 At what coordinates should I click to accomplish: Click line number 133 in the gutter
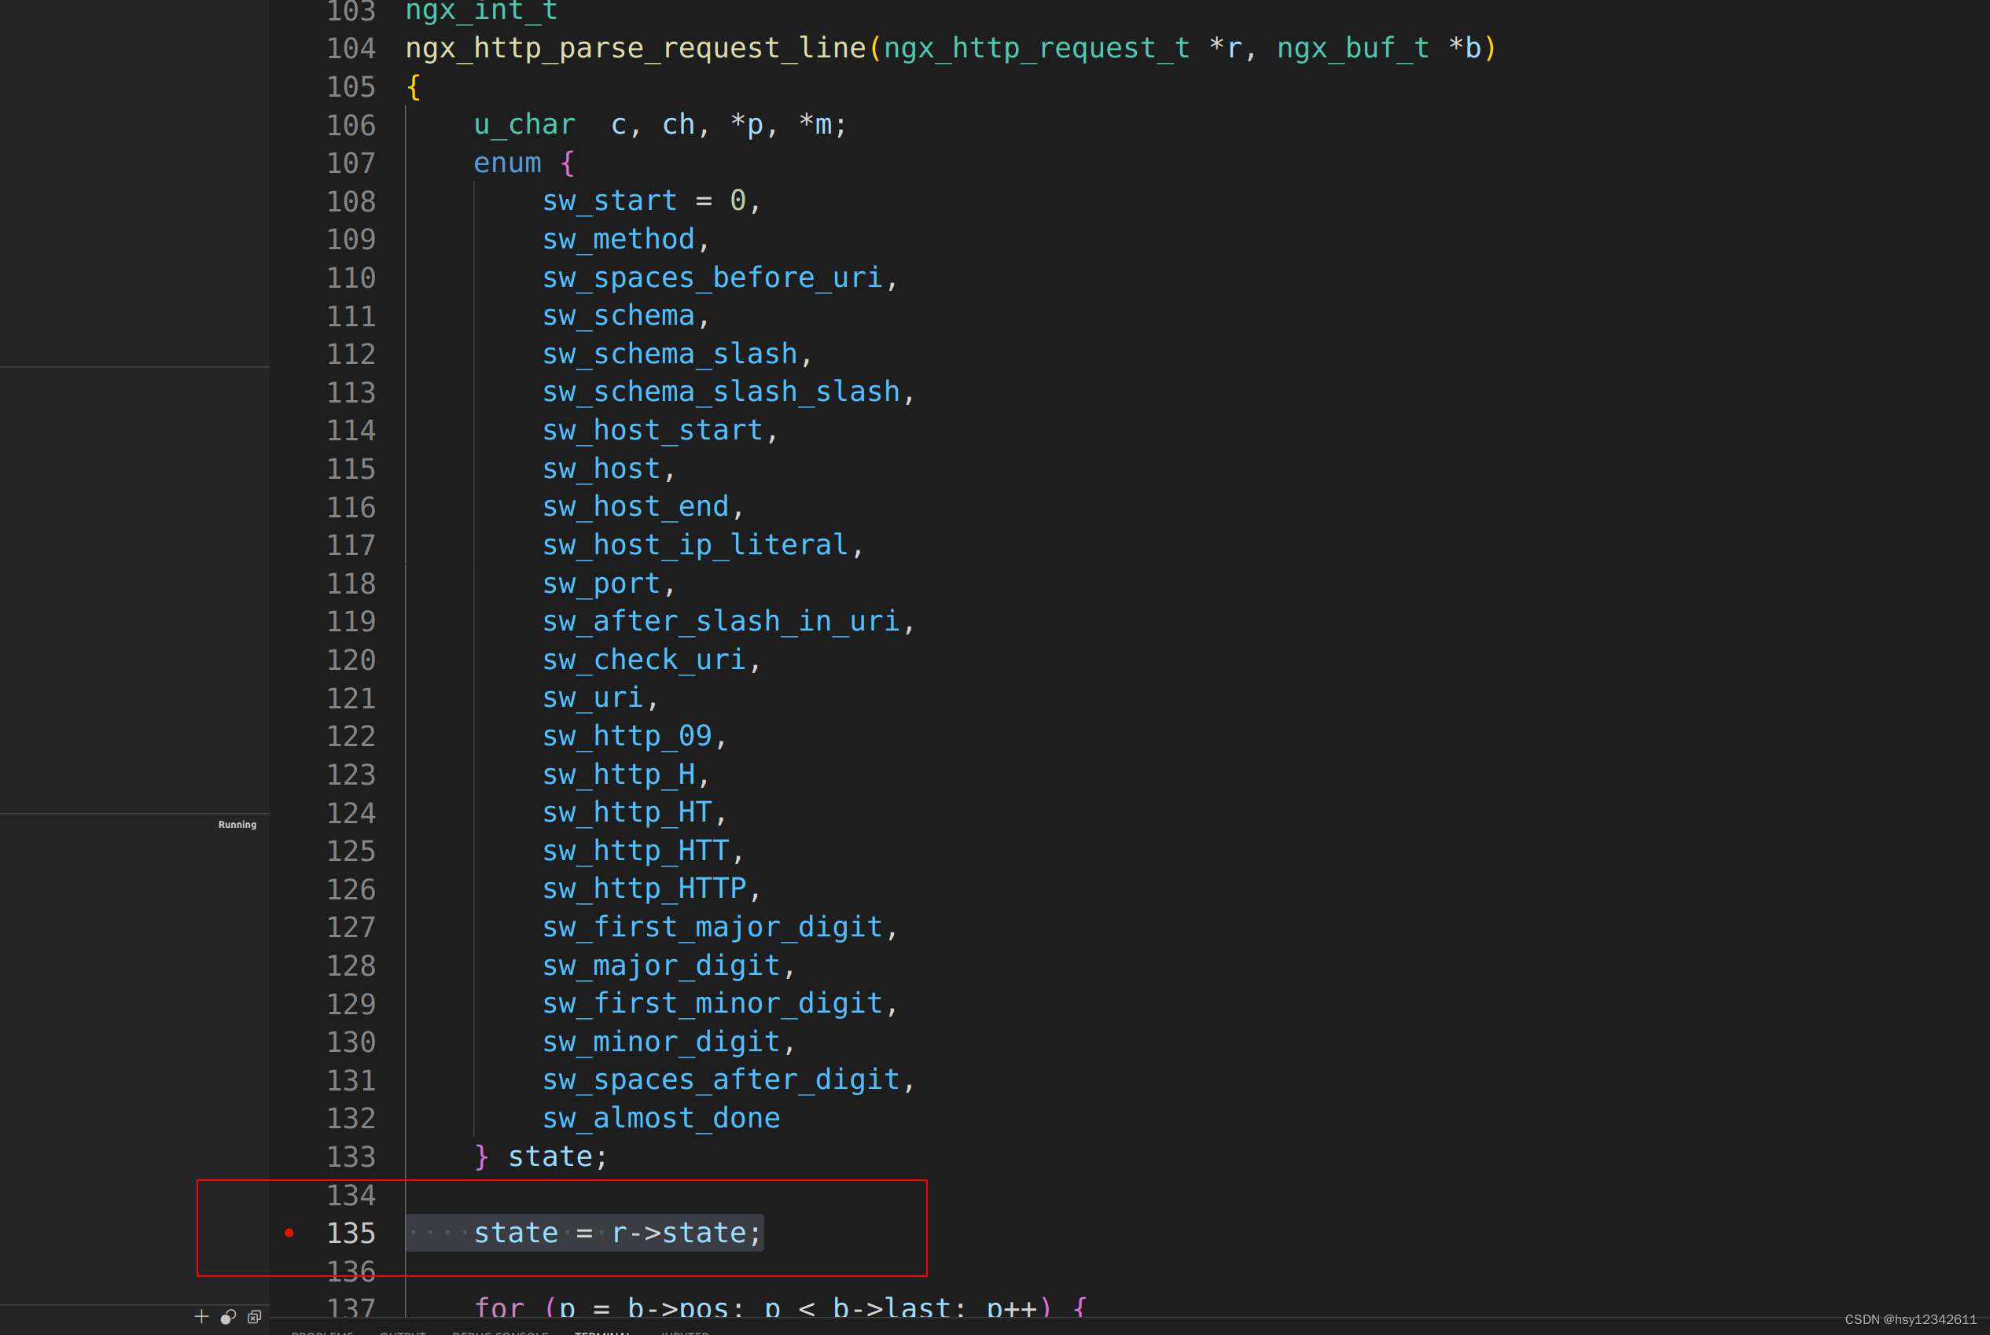[x=351, y=1157]
